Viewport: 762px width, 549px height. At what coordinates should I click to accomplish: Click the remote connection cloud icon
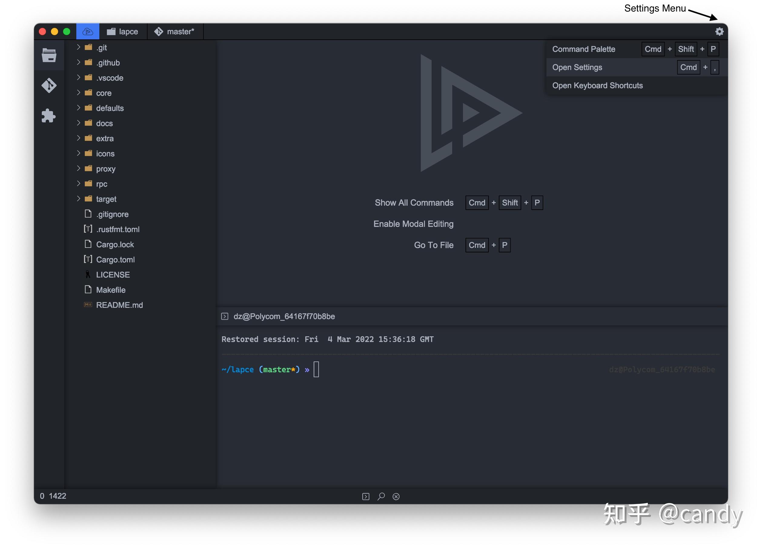[88, 32]
